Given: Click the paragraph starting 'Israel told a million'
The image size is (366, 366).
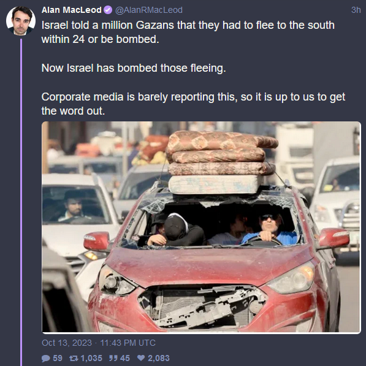Looking at the screenshot, I should pyautogui.click(x=188, y=32).
